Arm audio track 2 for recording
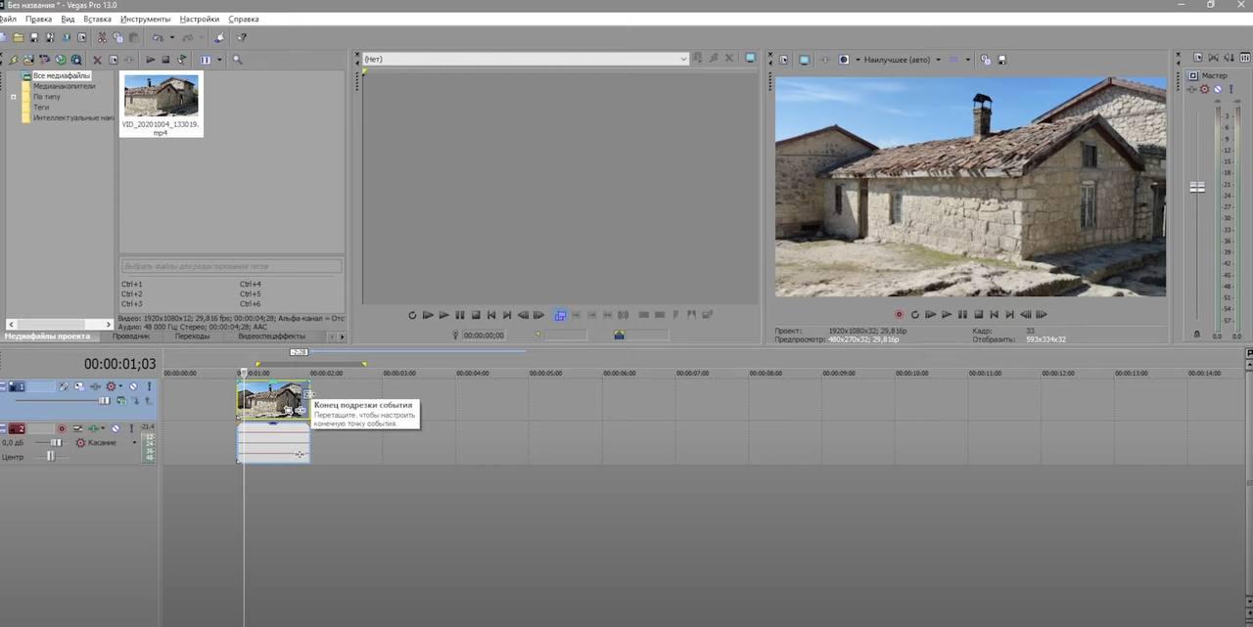Viewport: 1253px width, 627px height. tap(62, 428)
